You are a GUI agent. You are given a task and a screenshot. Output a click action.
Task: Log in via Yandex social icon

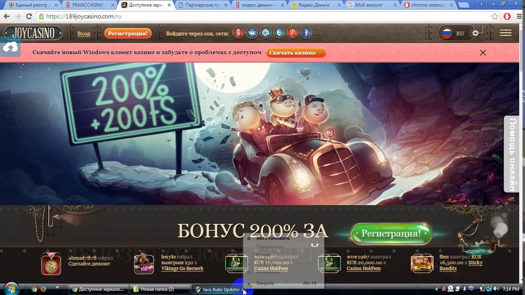tap(238, 33)
